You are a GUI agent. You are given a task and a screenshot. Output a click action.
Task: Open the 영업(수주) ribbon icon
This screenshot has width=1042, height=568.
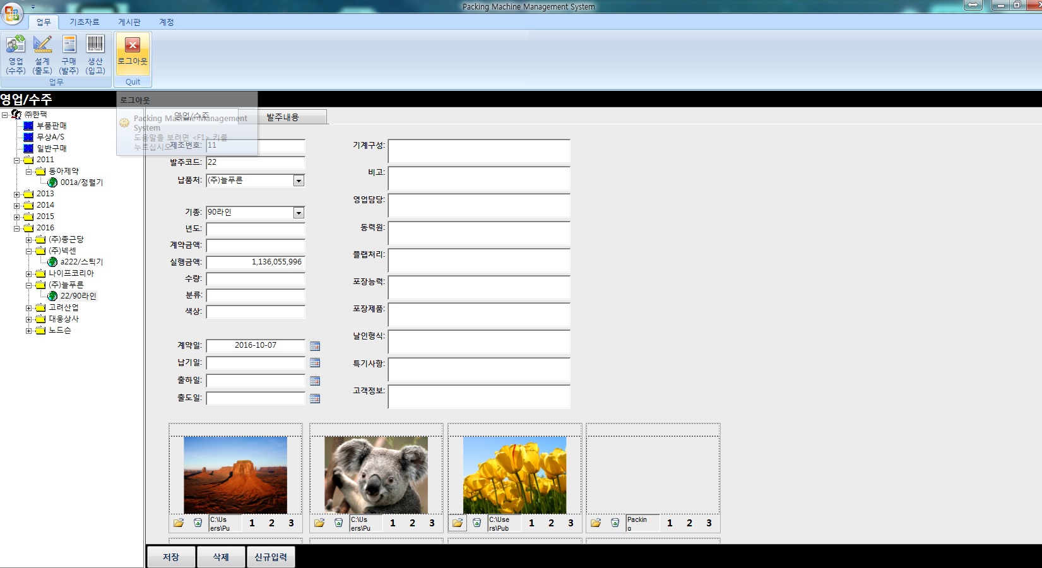pos(16,55)
